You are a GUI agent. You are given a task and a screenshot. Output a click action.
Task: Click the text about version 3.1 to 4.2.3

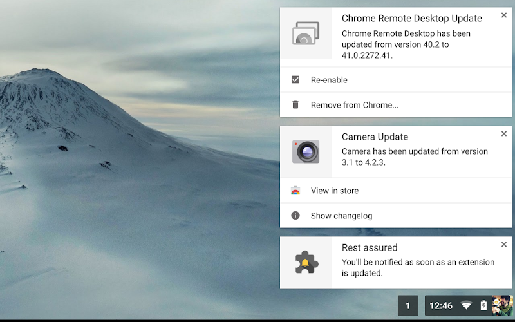(415, 156)
